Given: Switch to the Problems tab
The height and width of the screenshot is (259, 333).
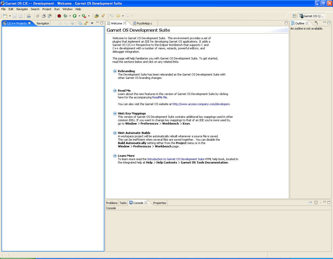Looking at the screenshot, I should (x=112, y=203).
